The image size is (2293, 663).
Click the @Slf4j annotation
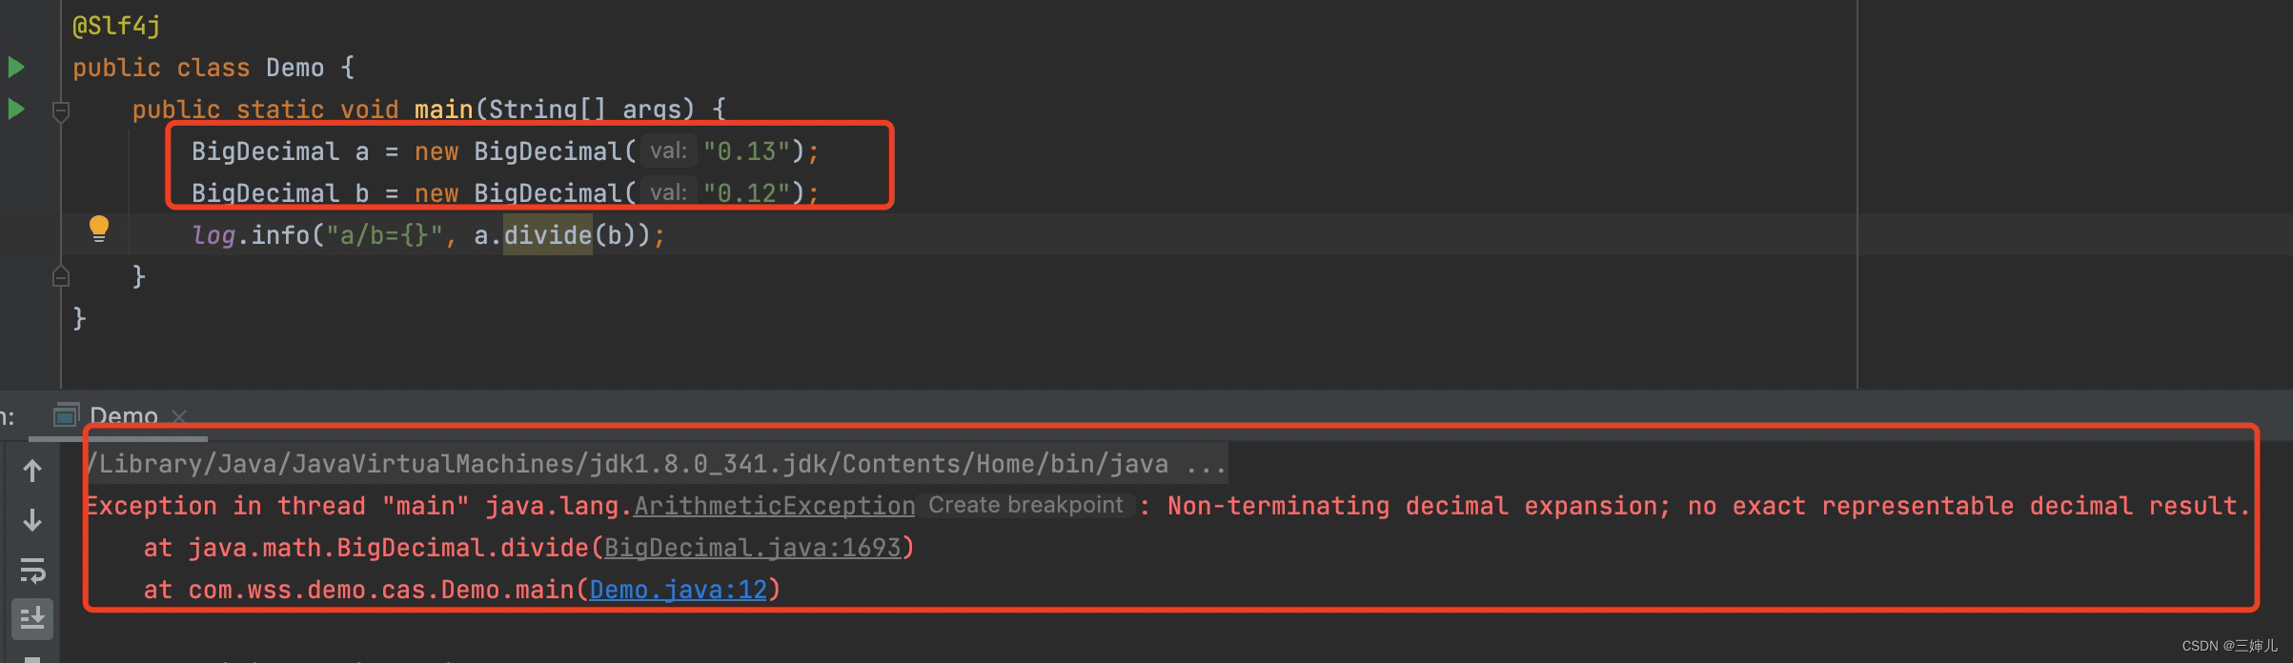[x=116, y=26]
